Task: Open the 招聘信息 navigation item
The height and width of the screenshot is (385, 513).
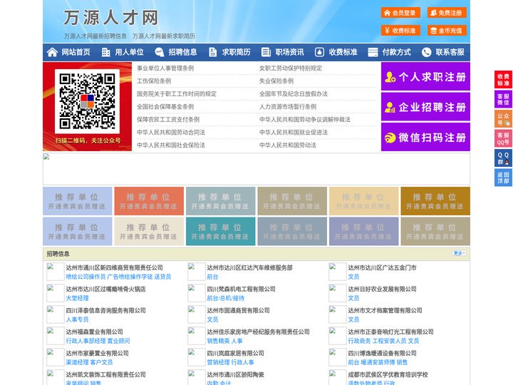Action: 182,52
